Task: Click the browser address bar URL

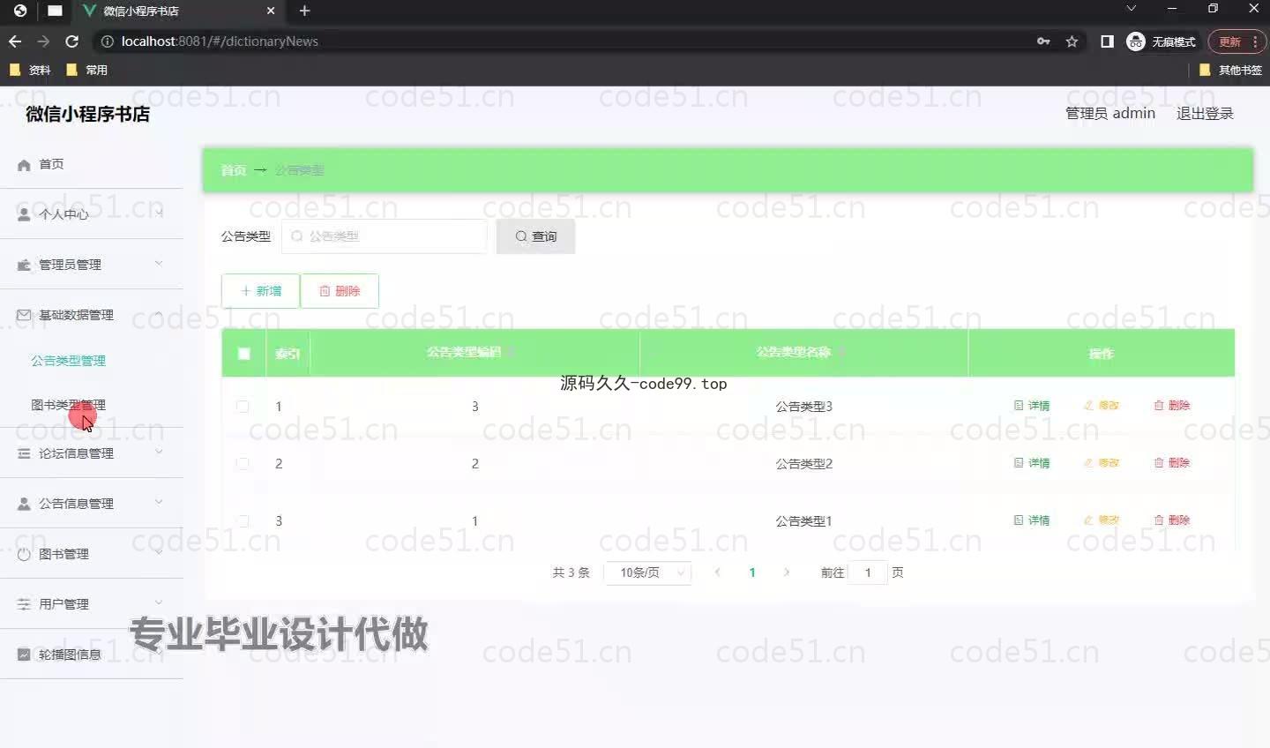Action: pyautogui.click(x=220, y=41)
